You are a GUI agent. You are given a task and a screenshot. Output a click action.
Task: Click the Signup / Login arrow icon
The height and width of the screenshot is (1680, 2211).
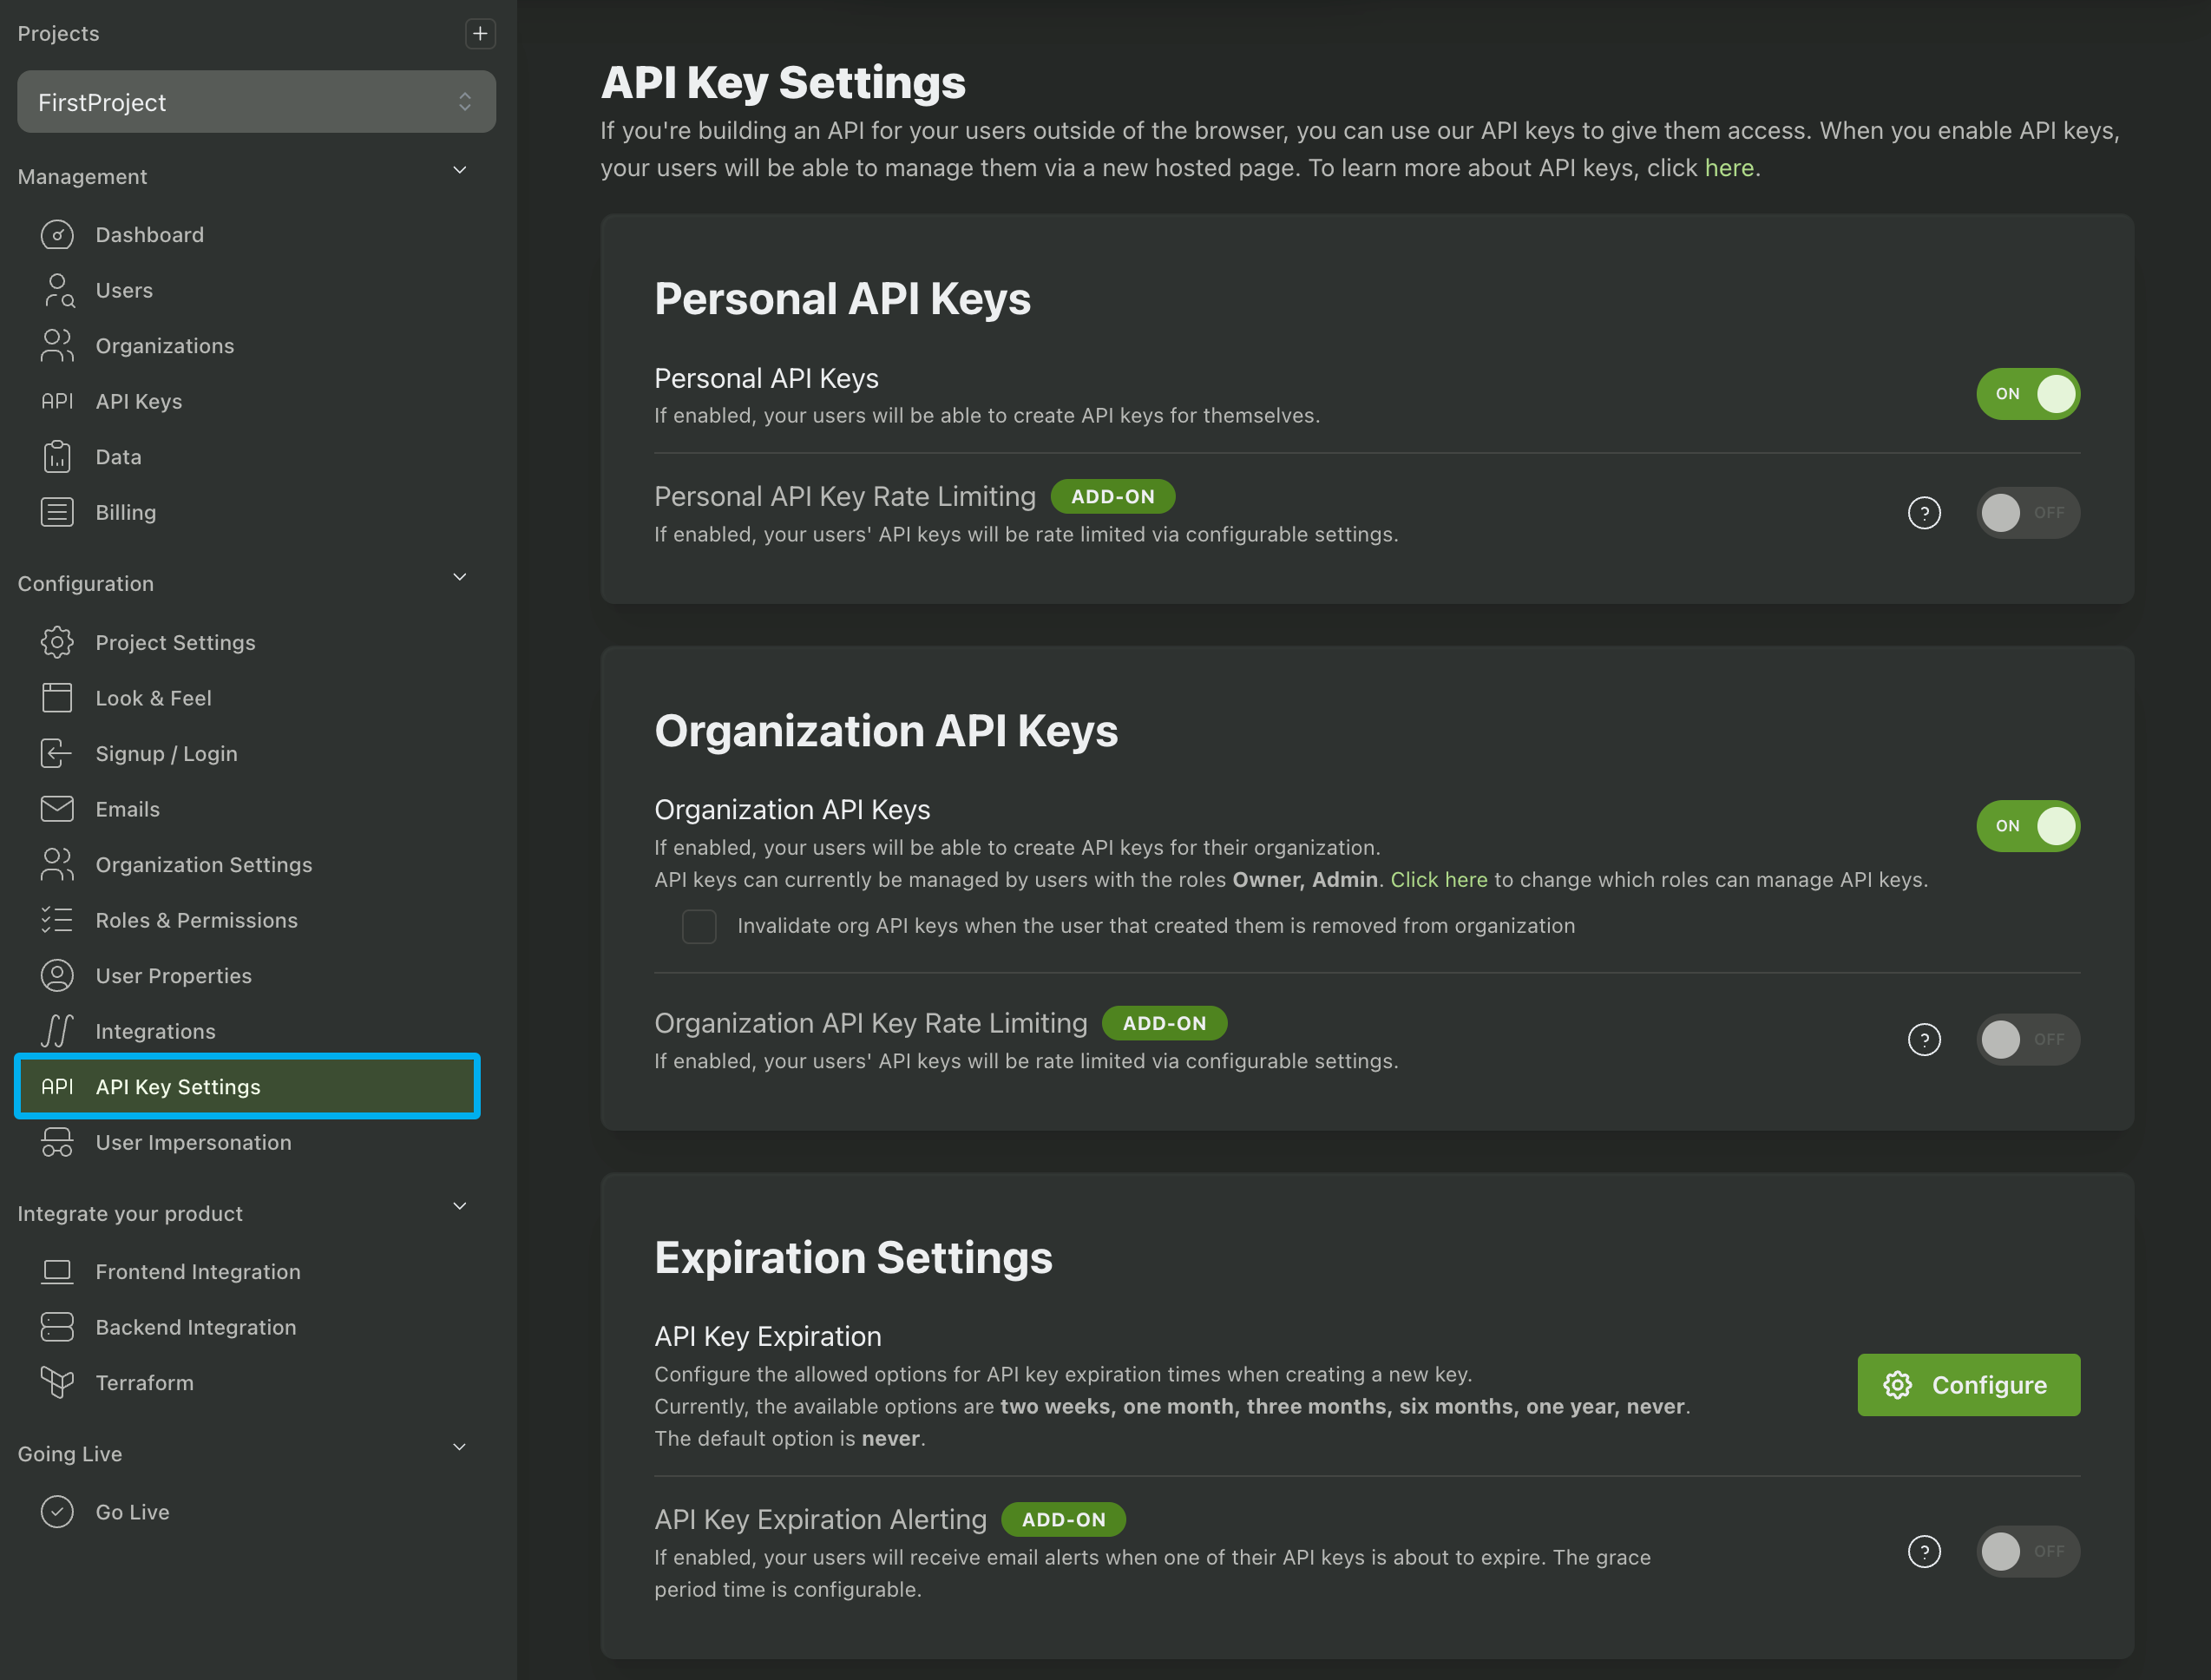57,754
